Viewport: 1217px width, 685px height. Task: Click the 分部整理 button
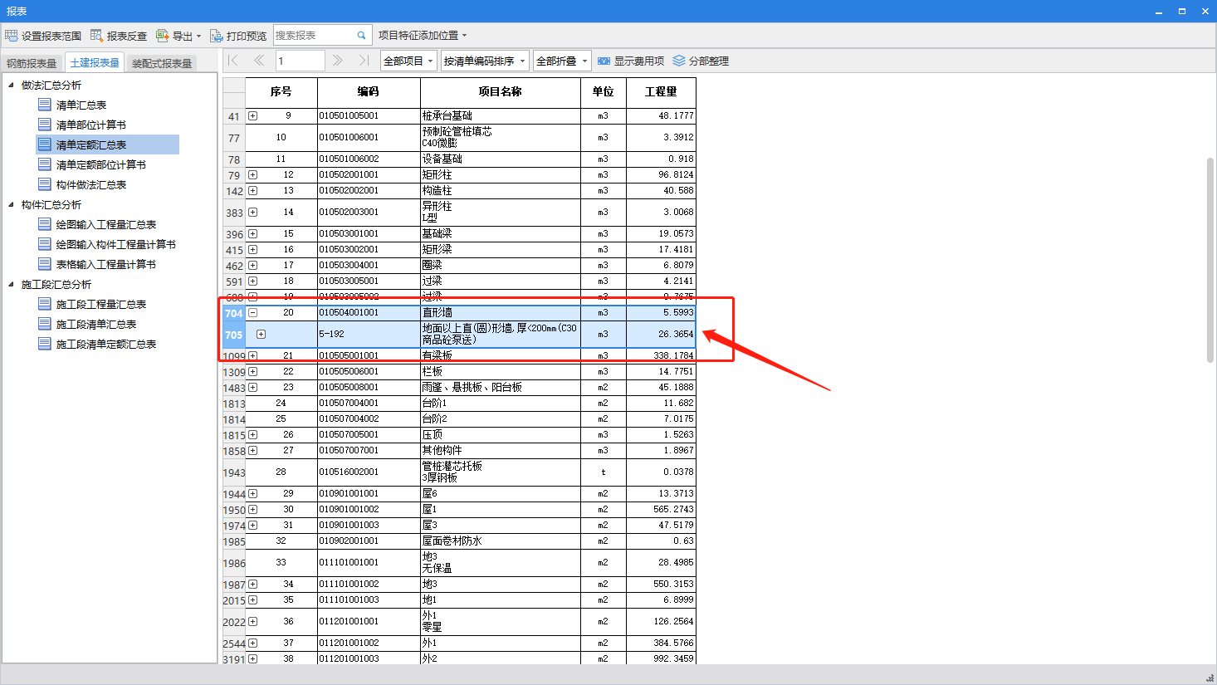pyautogui.click(x=701, y=61)
